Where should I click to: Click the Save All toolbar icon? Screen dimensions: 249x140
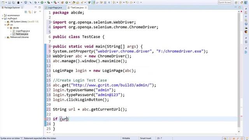coord(13,2)
